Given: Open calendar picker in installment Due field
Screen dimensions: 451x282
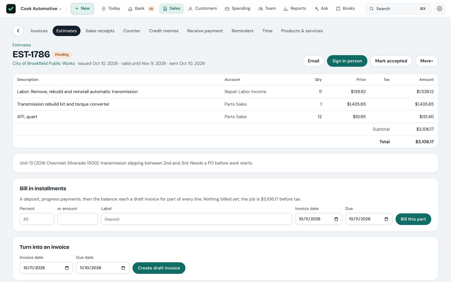Looking at the screenshot, I should point(386,219).
